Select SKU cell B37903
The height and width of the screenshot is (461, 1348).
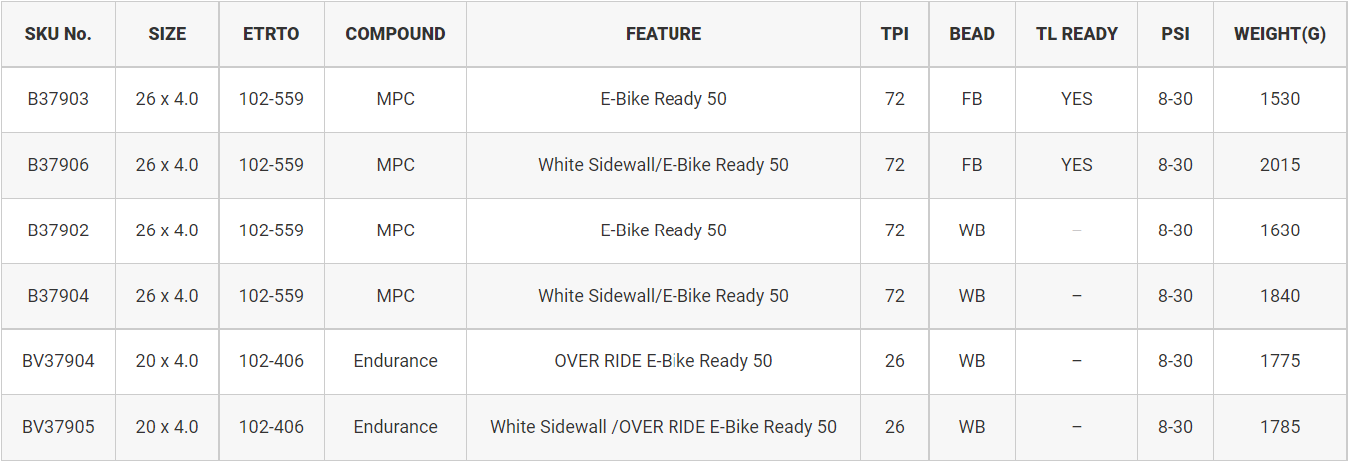(x=58, y=99)
